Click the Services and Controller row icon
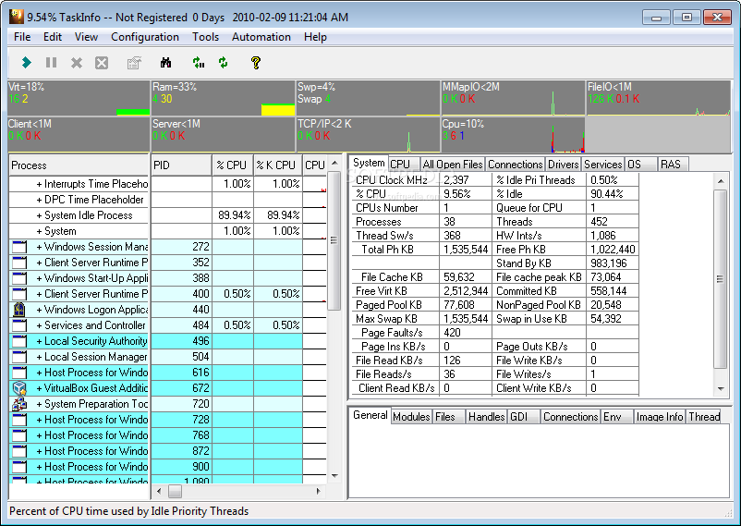Screen dimensions: 741x526 (19, 325)
